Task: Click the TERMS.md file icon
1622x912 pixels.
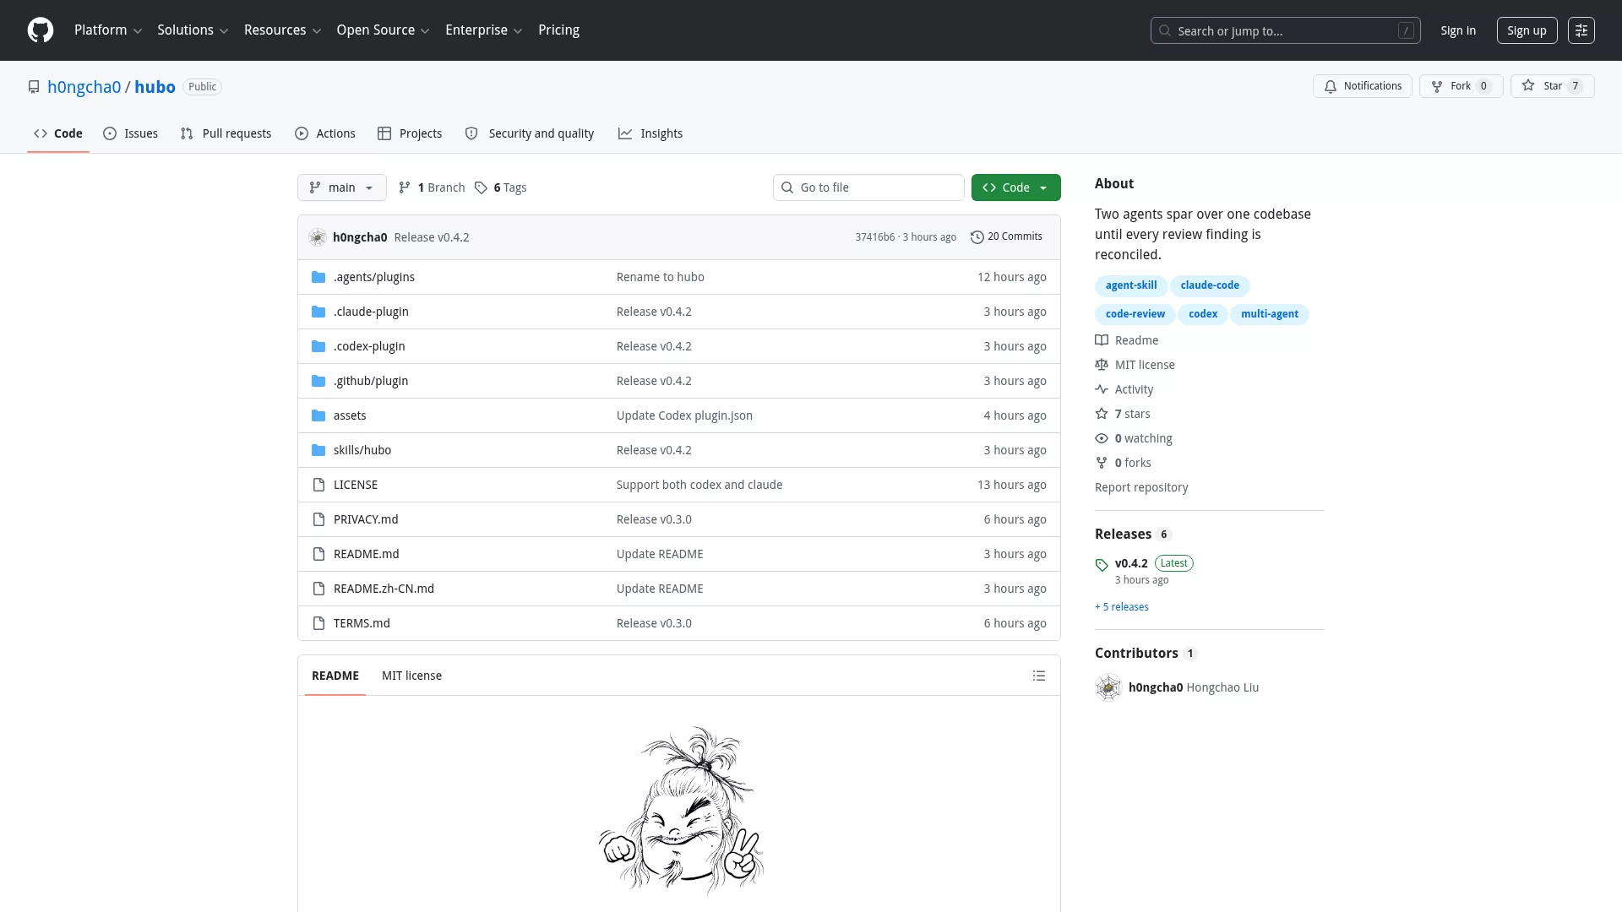Action: pos(318,623)
